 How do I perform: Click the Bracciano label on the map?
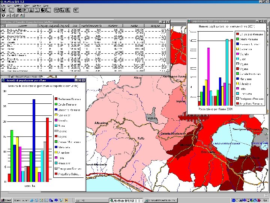pos(208,152)
